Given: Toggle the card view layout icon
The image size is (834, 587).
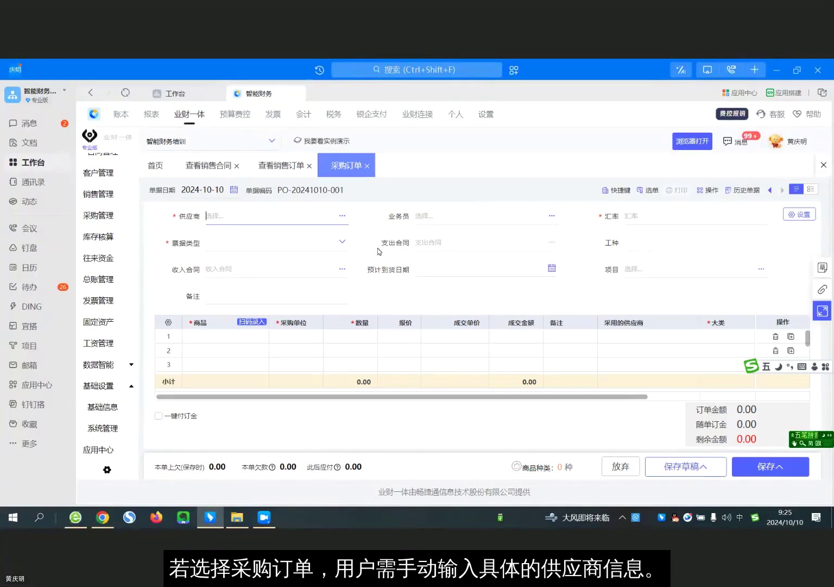Looking at the screenshot, I should click(x=811, y=189).
